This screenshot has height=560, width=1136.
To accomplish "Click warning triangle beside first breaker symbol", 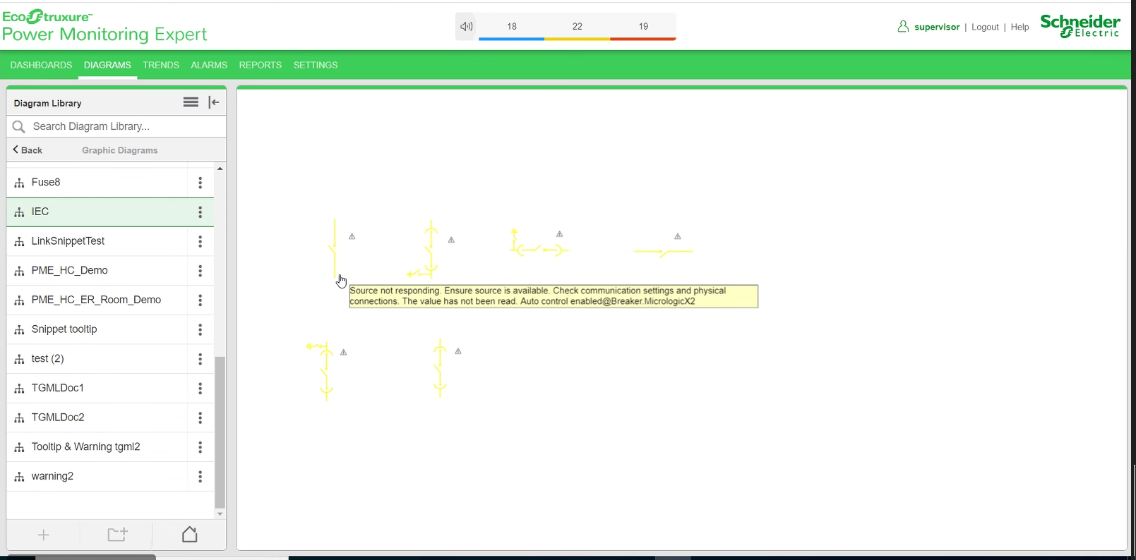I will coord(352,237).
